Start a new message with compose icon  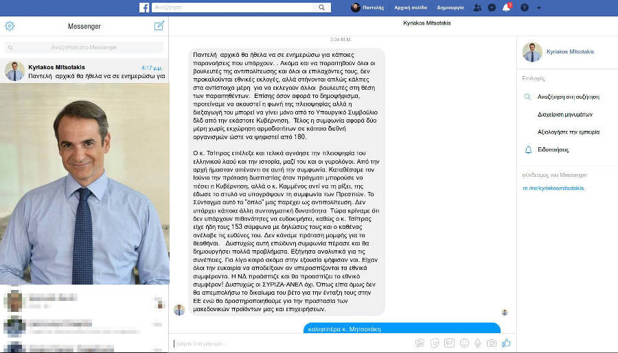pos(159,26)
